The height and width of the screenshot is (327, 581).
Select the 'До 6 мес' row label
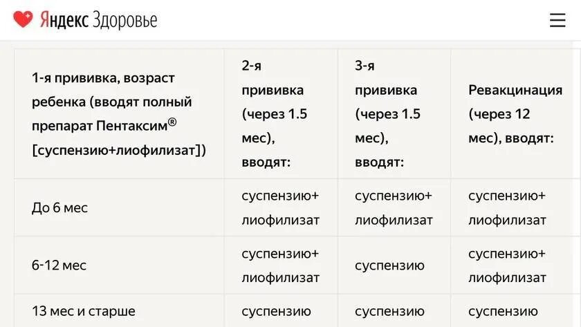[59, 208]
